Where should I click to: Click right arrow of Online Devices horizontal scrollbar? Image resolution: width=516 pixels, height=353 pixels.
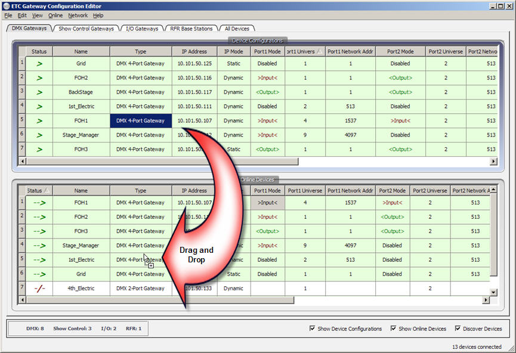(x=486, y=300)
